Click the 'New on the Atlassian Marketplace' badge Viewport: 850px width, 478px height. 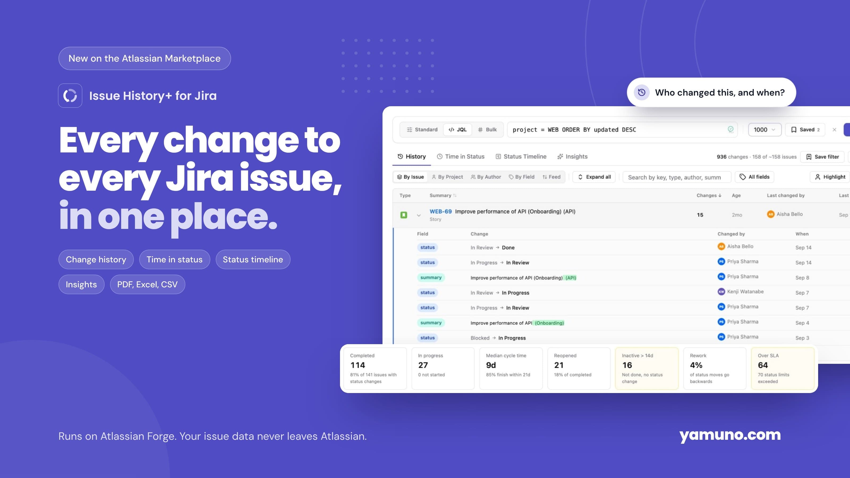click(144, 58)
